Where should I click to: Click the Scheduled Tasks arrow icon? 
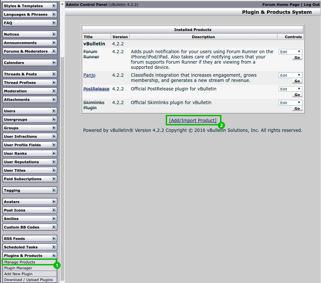tap(54, 247)
